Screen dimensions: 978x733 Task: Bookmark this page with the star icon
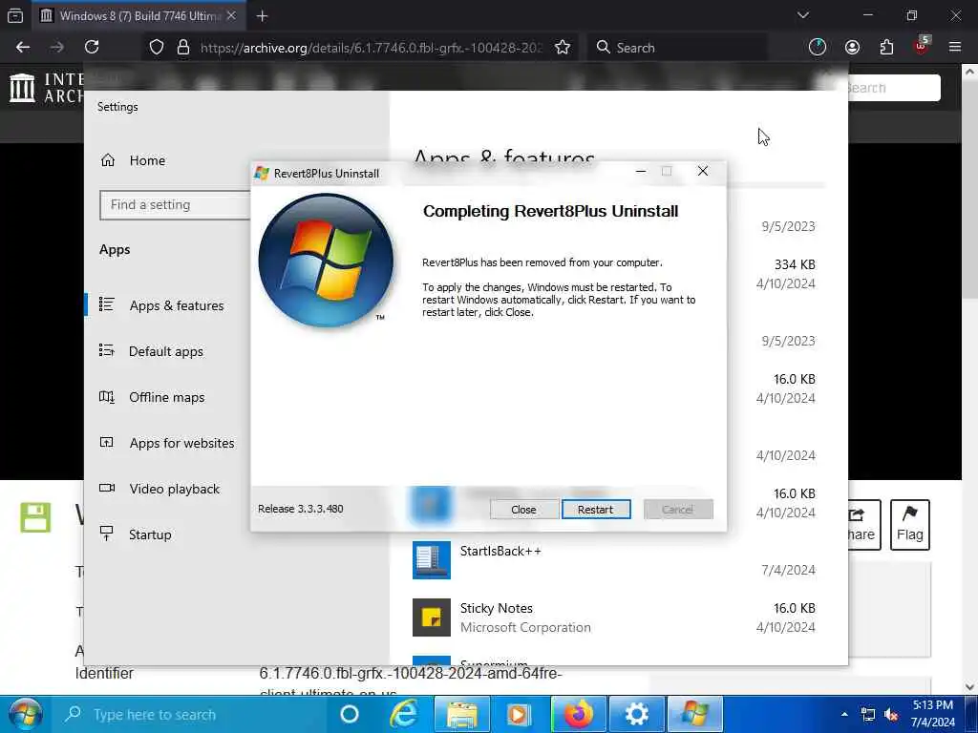(563, 48)
